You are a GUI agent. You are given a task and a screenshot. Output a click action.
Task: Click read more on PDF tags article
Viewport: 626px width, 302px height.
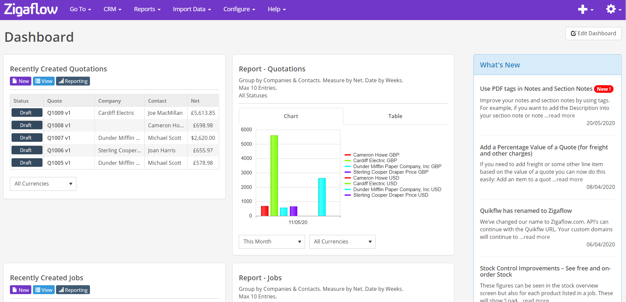(562, 115)
